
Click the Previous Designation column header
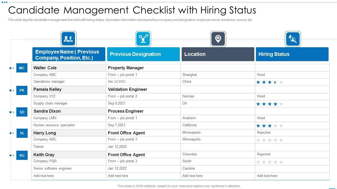(143, 54)
